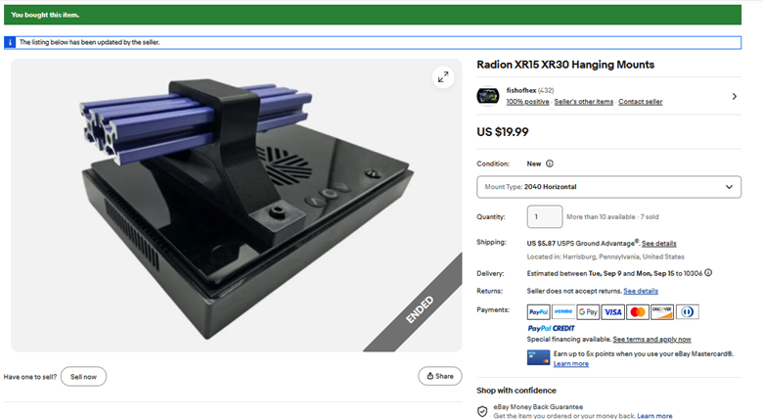
Task: Open See terms and apply now link
Action: 651,339
